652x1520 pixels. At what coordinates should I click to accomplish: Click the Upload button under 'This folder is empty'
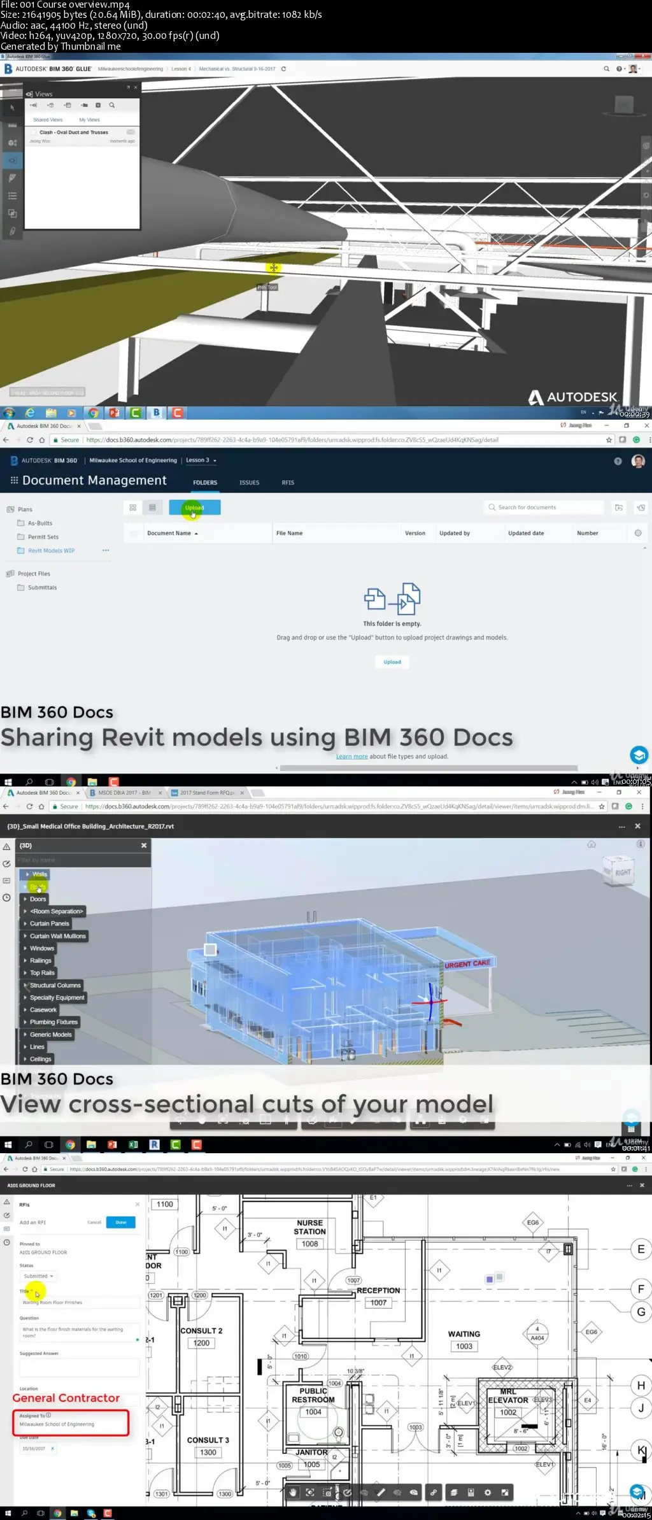point(392,662)
